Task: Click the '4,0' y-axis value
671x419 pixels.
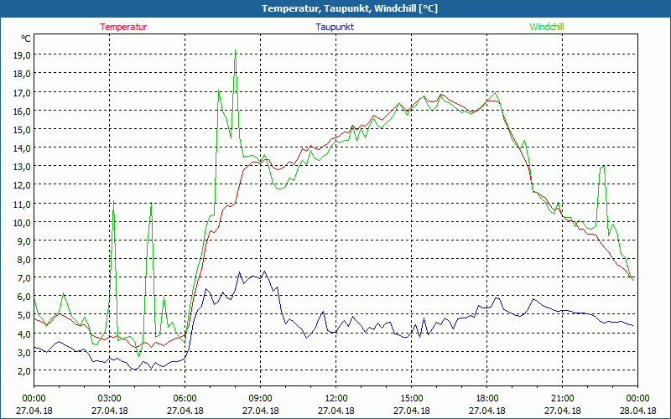Action: tap(24, 334)
